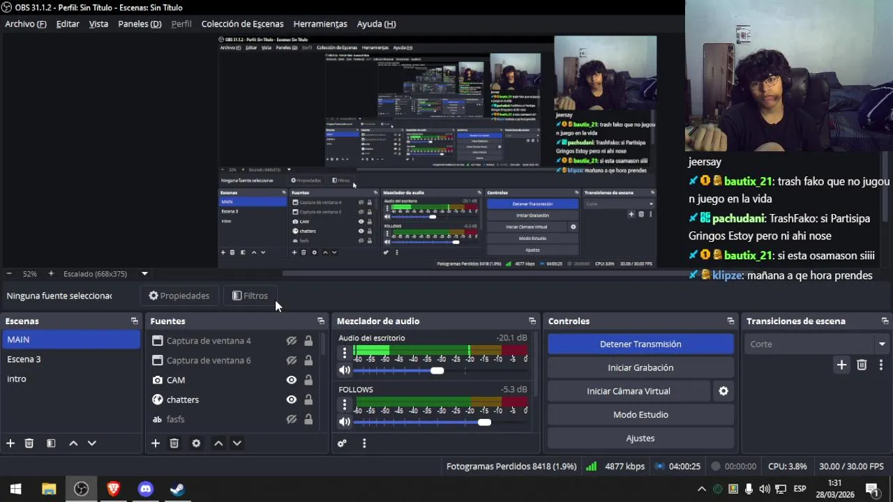Hide the CAM source
This screenshot has width=893, height=502.
[x=292, y=380]
